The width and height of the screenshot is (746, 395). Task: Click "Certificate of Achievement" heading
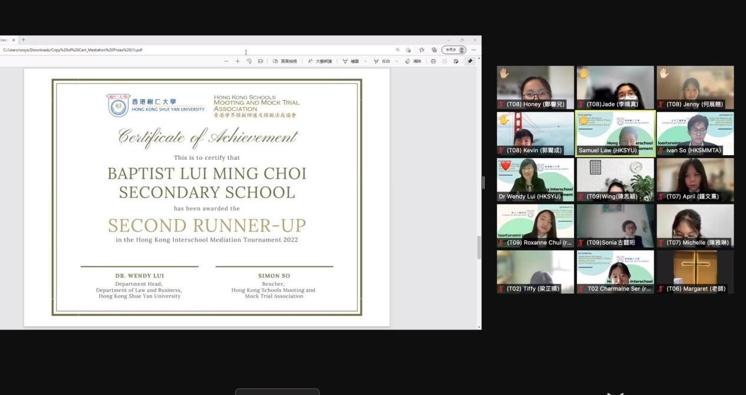[207, 137]
